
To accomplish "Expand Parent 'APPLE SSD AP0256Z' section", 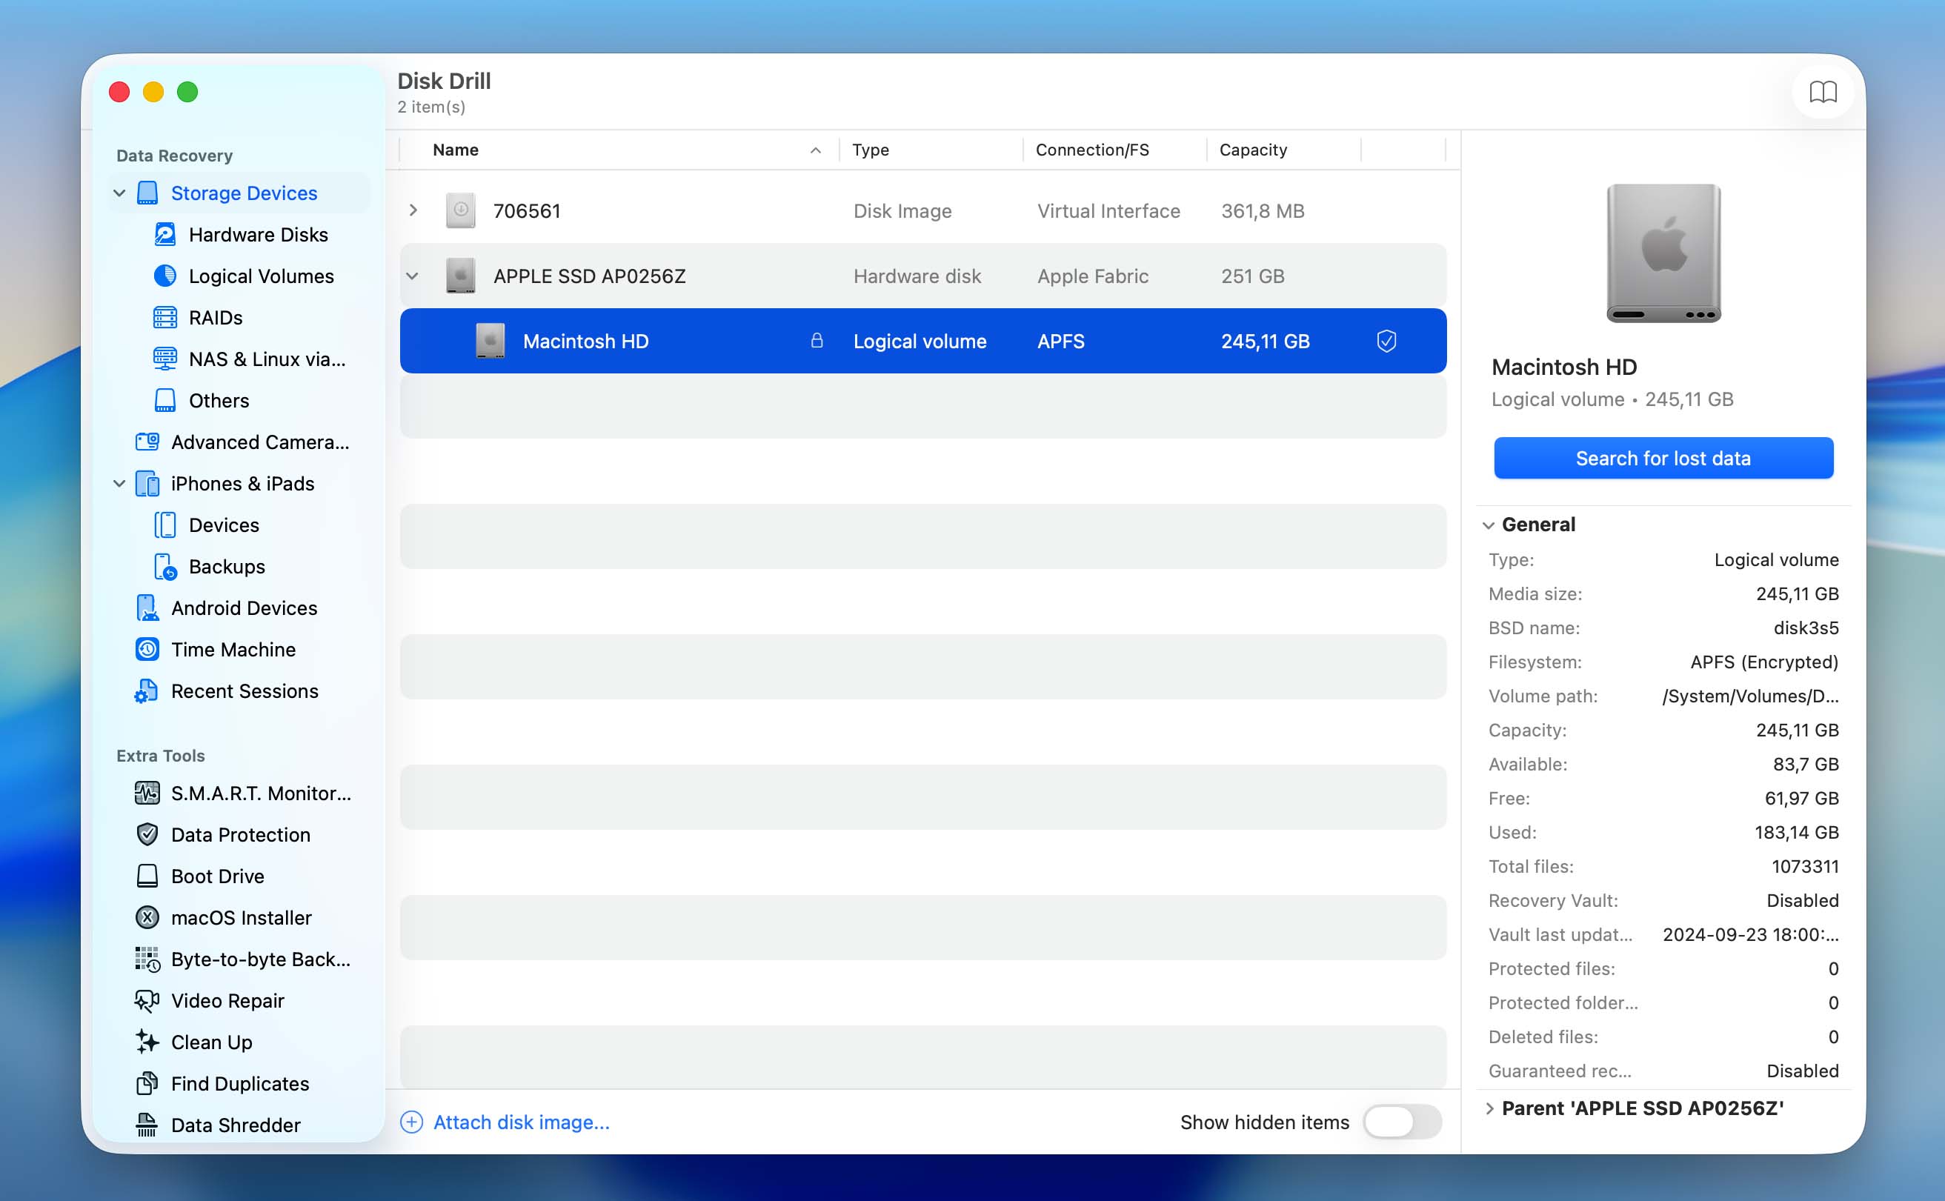I will point(1489,1108).
